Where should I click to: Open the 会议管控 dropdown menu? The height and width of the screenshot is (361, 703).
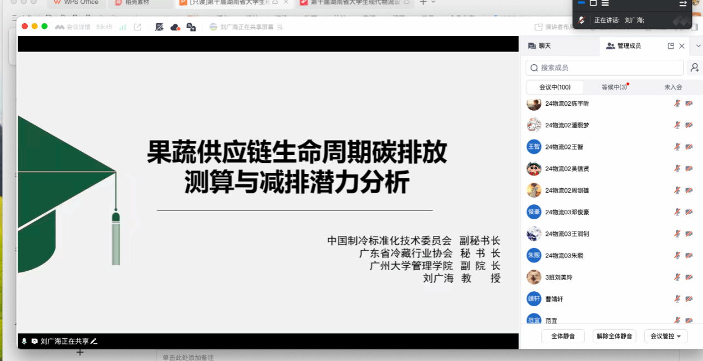click(x=665, y=336)
